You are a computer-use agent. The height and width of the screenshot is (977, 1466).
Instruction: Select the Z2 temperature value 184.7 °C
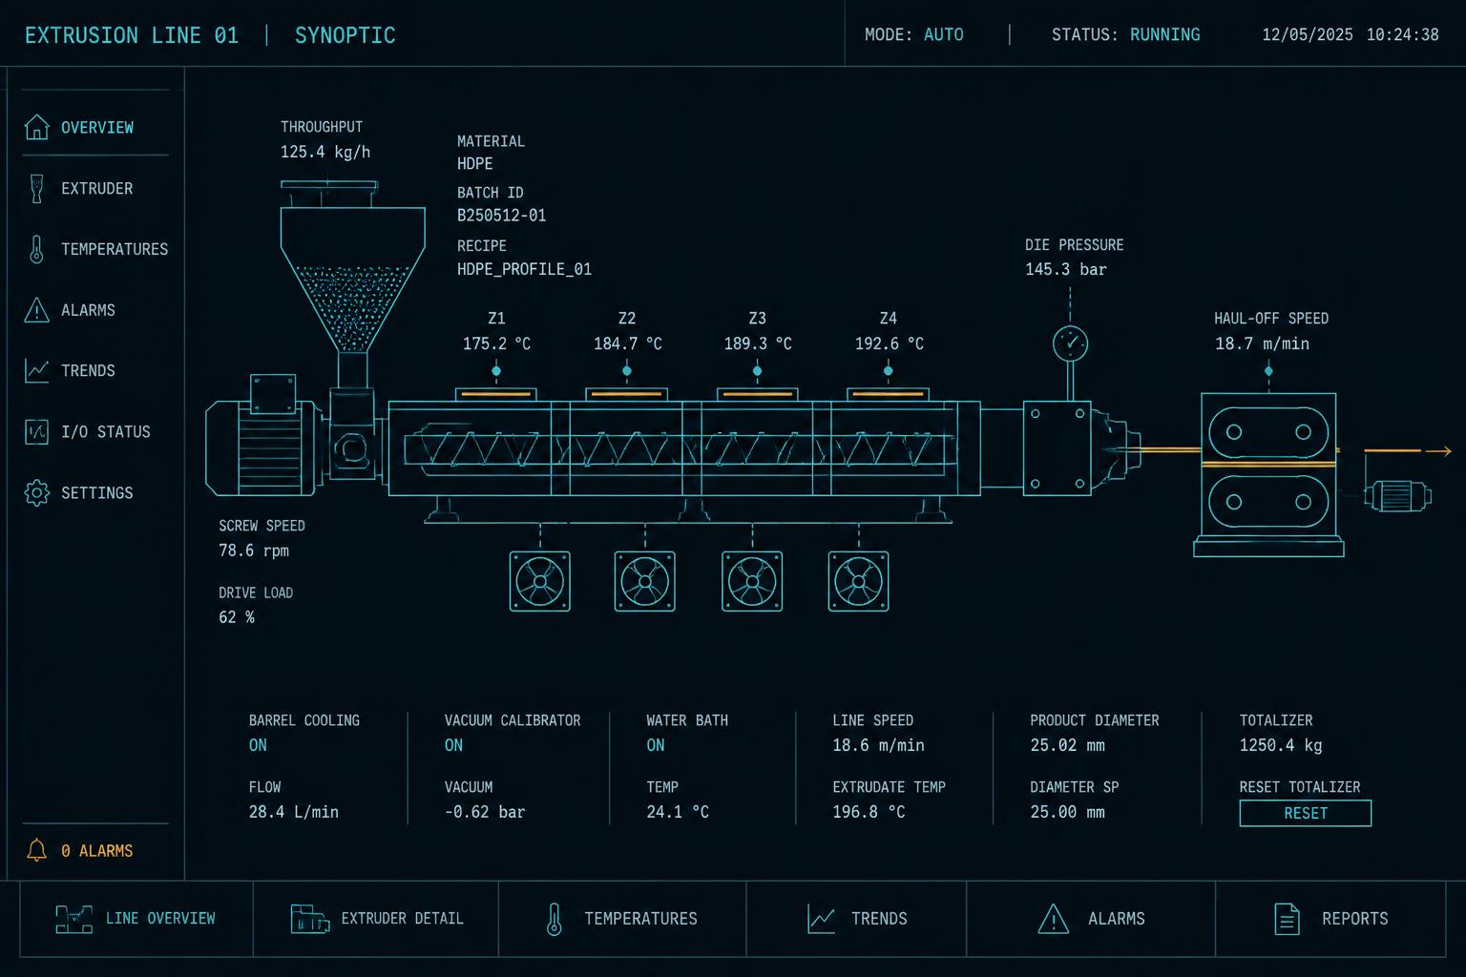[x=627, y=343]
